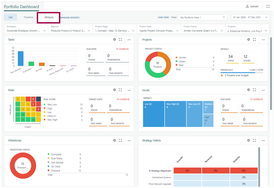274x188 pixels.
Task: Click the Fibre Network Upgrade row label
Action: pos(160,184)
